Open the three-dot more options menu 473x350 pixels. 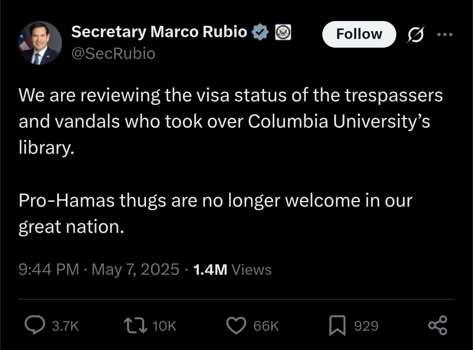coord(445,35)
